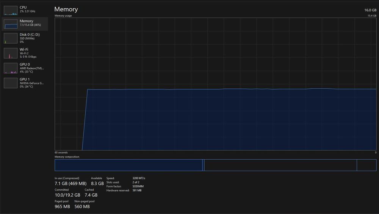Click the Memory page heading
Viewport: 379px width, 214px height.
(66, 9)
